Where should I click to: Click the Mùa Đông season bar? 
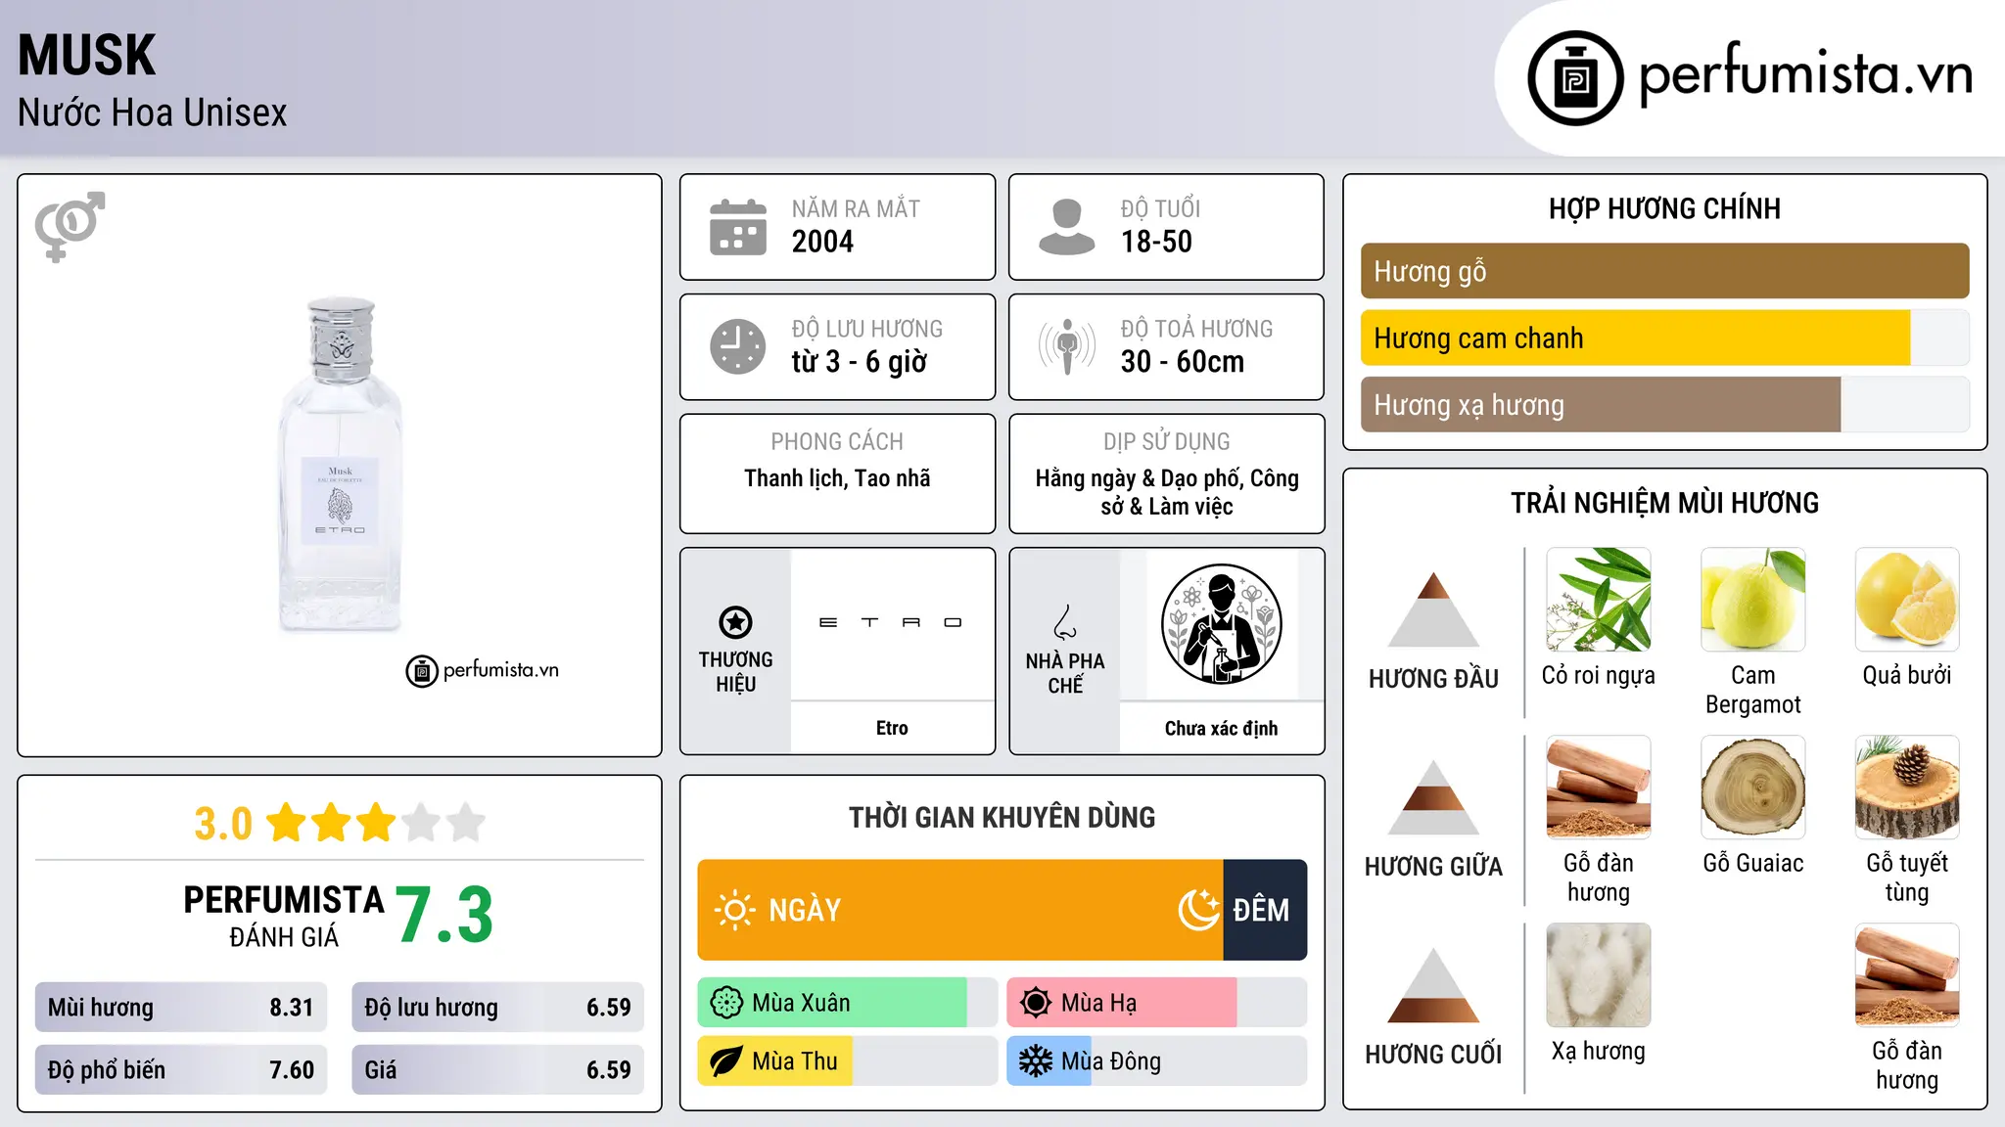click(x=1156, y=1061)
